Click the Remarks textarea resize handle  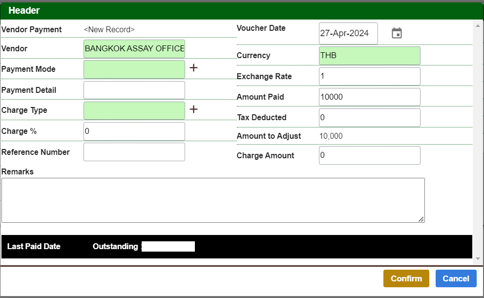(421, 219)
